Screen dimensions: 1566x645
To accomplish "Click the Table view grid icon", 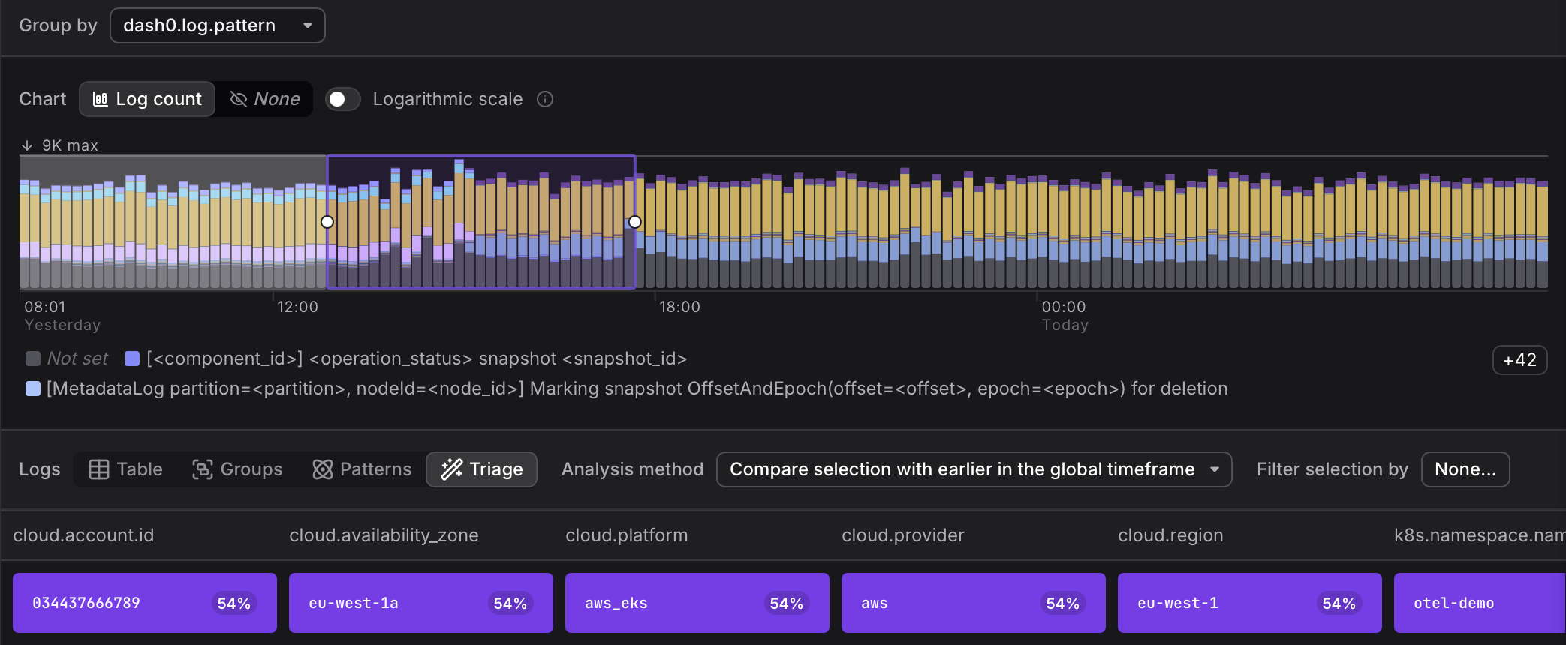I will (99, 469).
